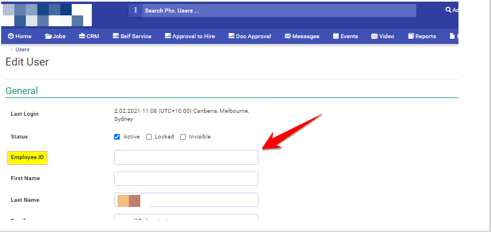Click the magnifier icon at top right
The image size is (491, 232).
tap(448, 10)
